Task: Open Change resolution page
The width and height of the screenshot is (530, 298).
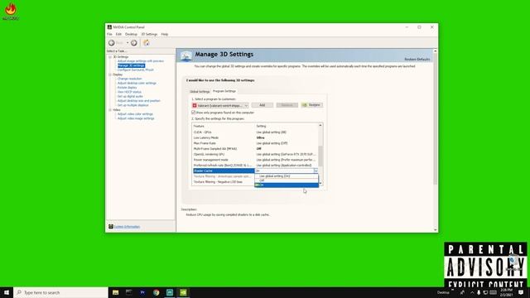Action: point(129,79)
